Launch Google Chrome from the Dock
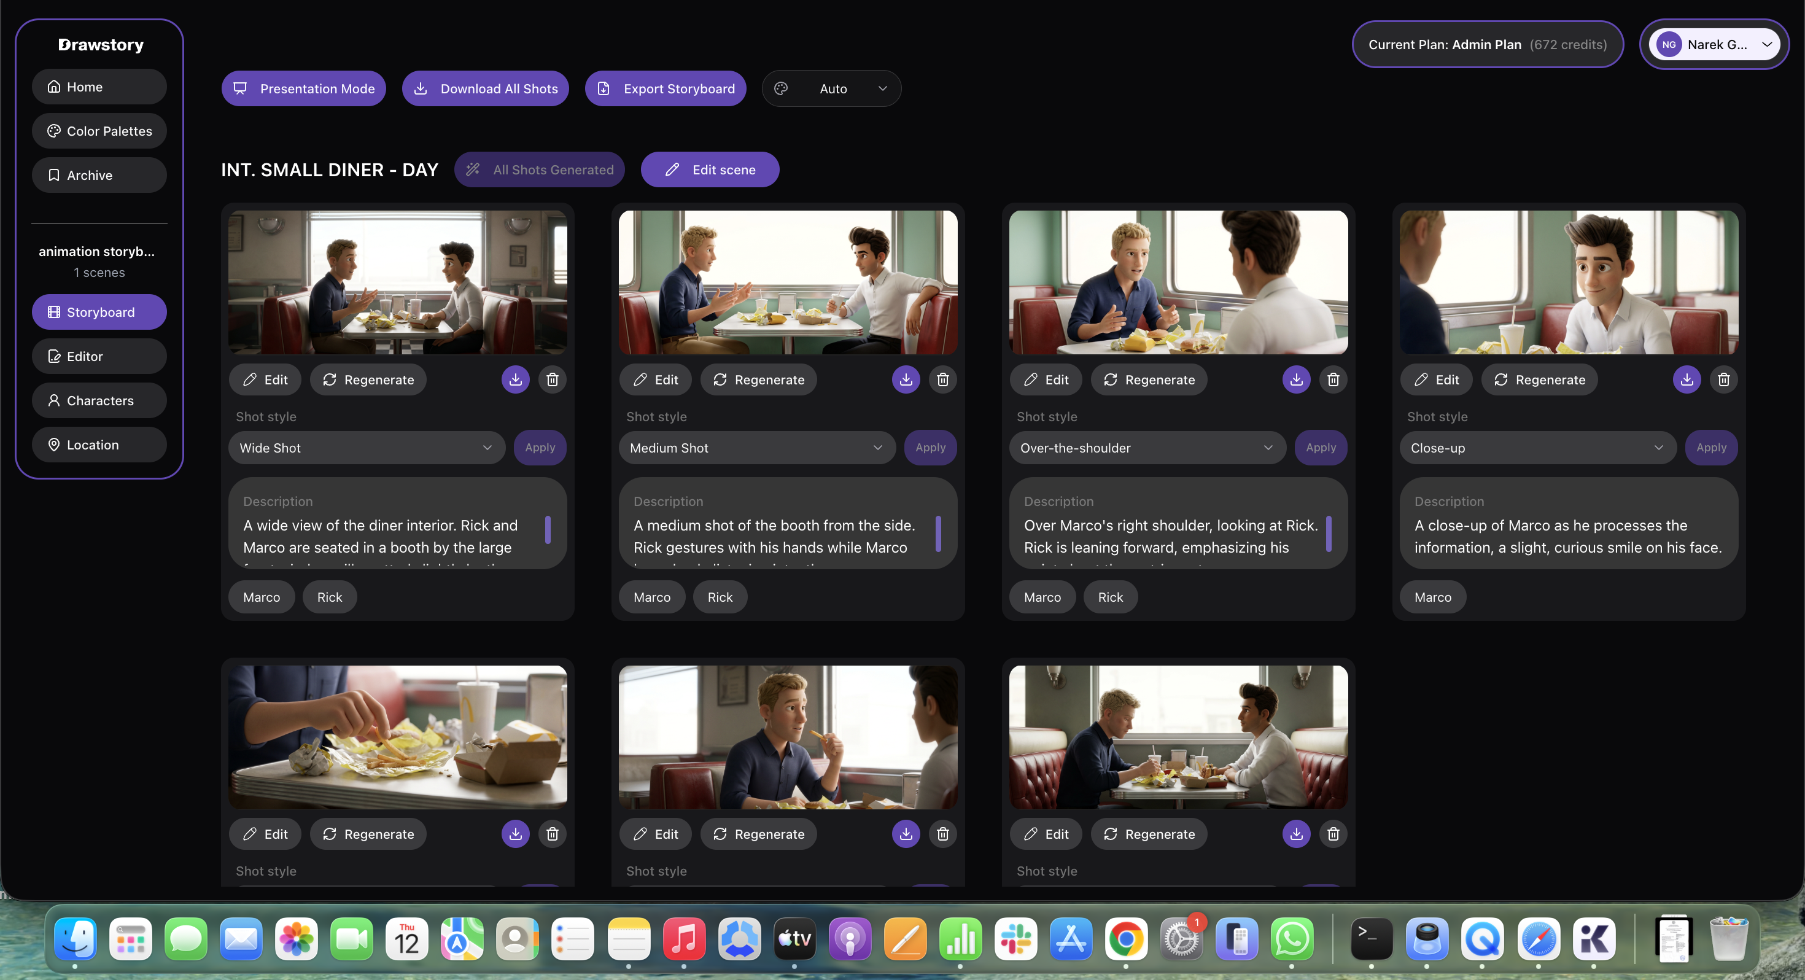Screen dimensions: 1805x980 pos(1127,939)
